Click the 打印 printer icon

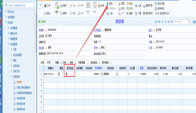(x=45, y=6)
